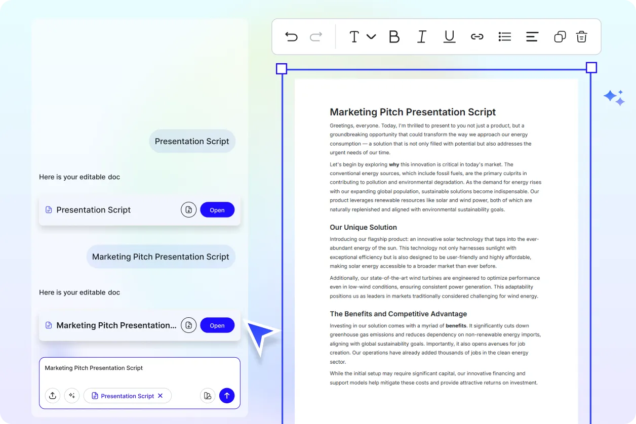This screenshot has width=636, height=424.
Task: Click the upload file icon in prompt box
Action: click(x=53, y=396)
